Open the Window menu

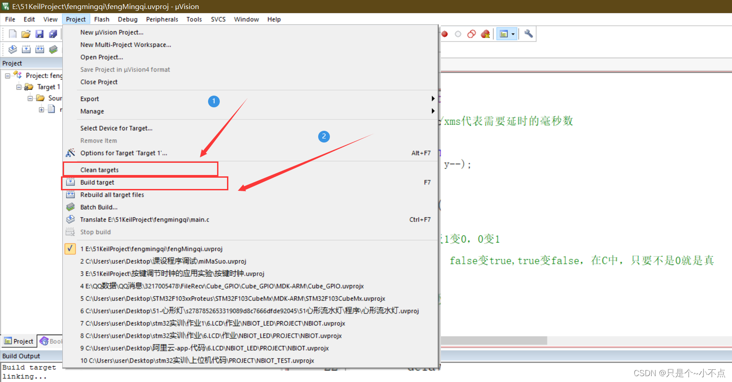pyautogui.click(x=246, y=19)
